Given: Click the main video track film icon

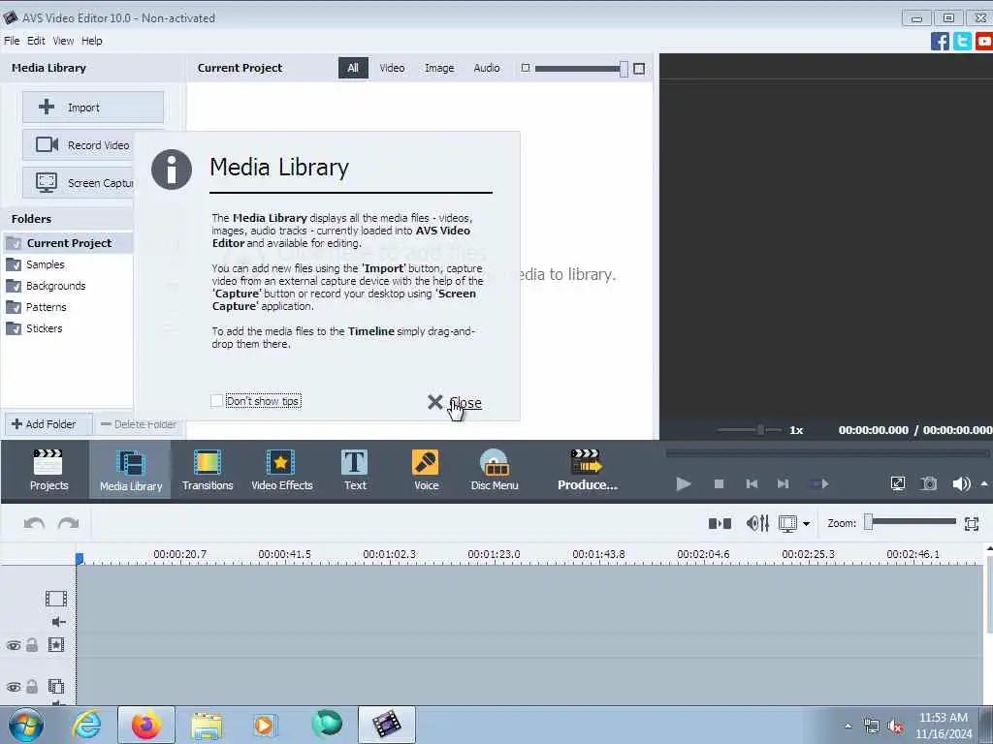Looking at the screenshot, I should pos(55,599).
